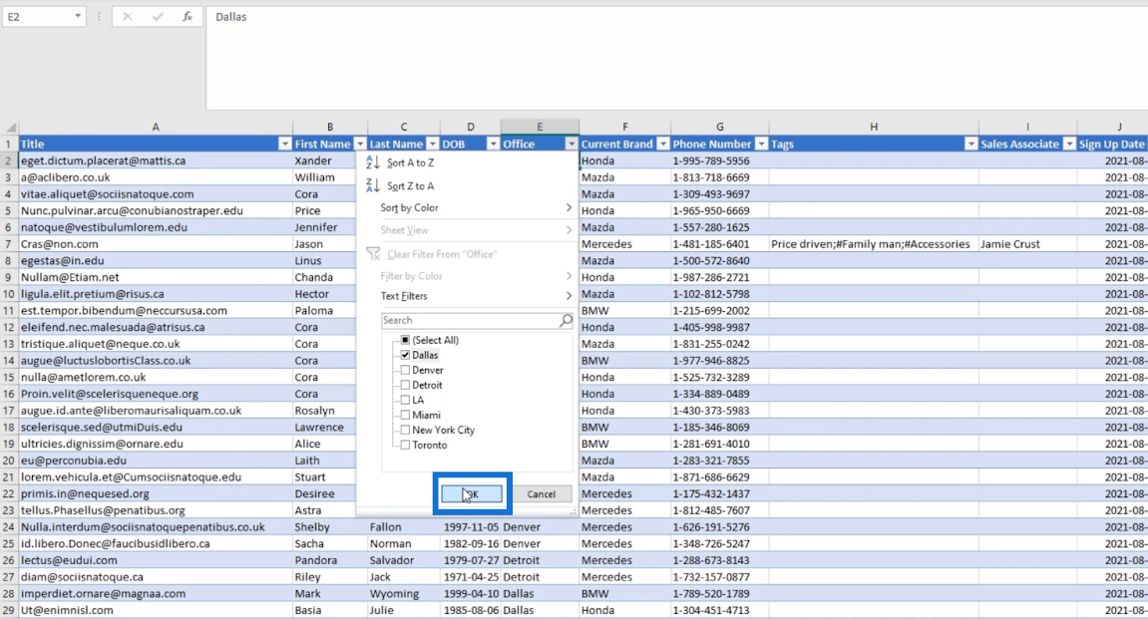
Task: Choose Sort Z to A menu item
Action: (469, 185)
